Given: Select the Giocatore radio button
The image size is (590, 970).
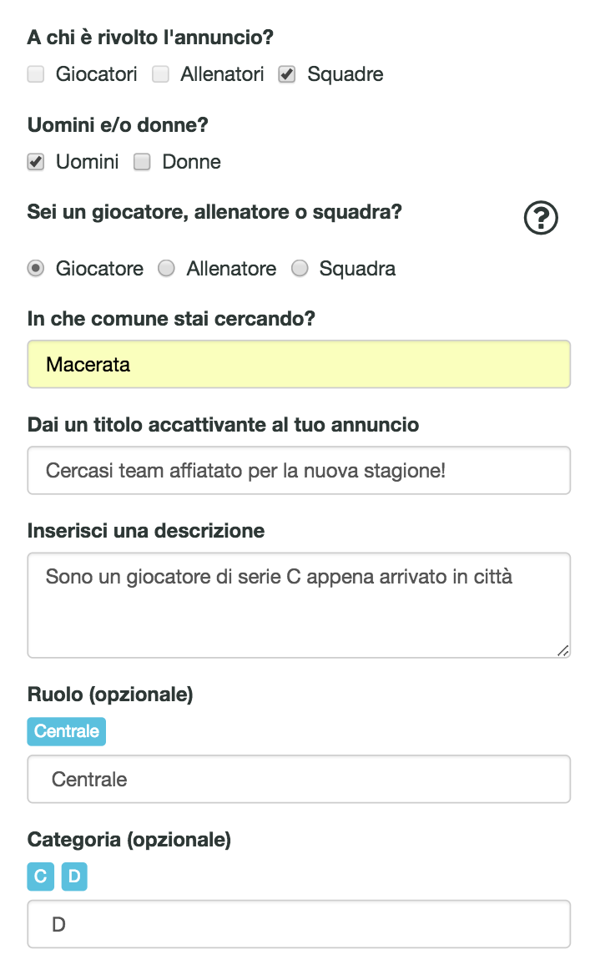Looking at the screenshot, I should point(36,268).
